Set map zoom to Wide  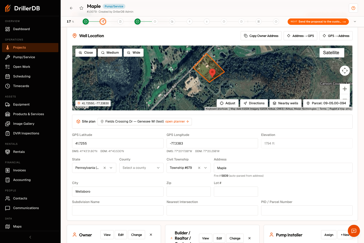pos(133,53)
